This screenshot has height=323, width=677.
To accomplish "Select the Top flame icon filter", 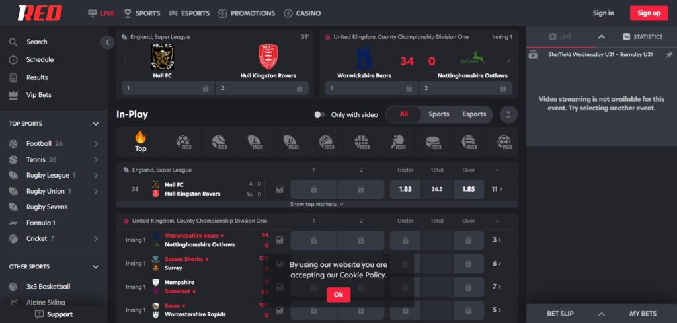I will (140, 141).
